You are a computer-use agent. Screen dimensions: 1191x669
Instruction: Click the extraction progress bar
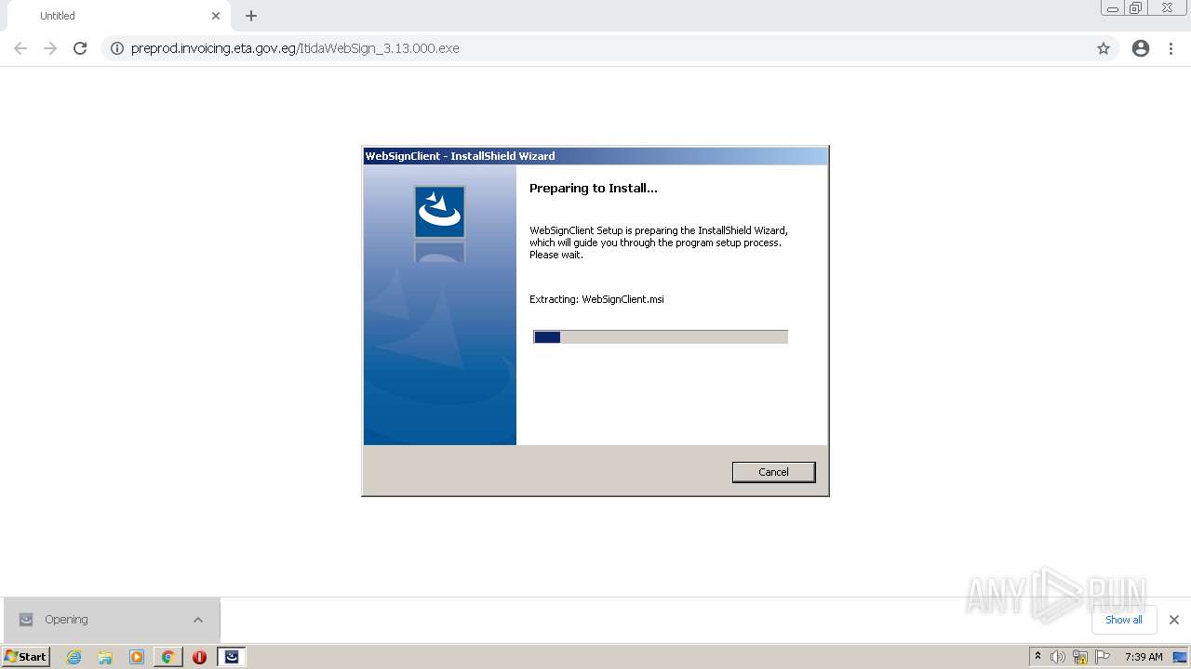(661, 337)
